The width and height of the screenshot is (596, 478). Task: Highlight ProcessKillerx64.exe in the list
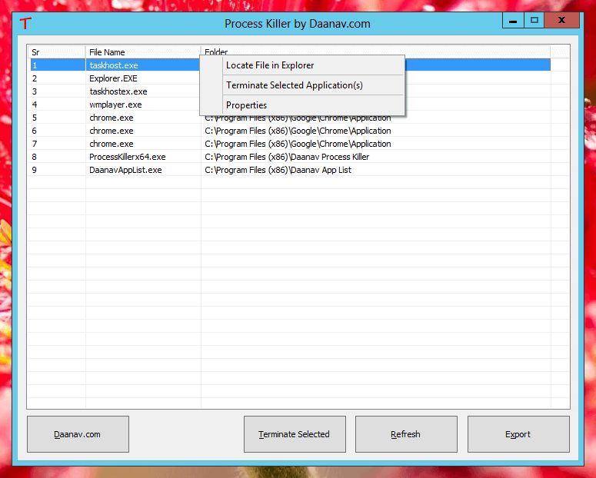point(127,157)
